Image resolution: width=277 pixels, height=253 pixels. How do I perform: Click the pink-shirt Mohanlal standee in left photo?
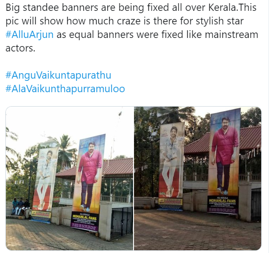tap(89, 182)
